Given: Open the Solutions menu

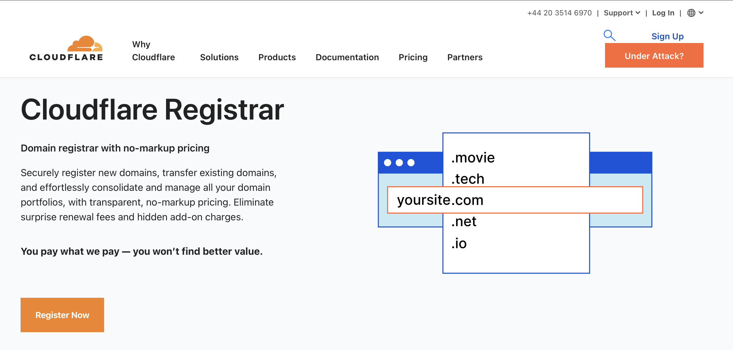Looking at the screenshot, I should click(219, 57).
